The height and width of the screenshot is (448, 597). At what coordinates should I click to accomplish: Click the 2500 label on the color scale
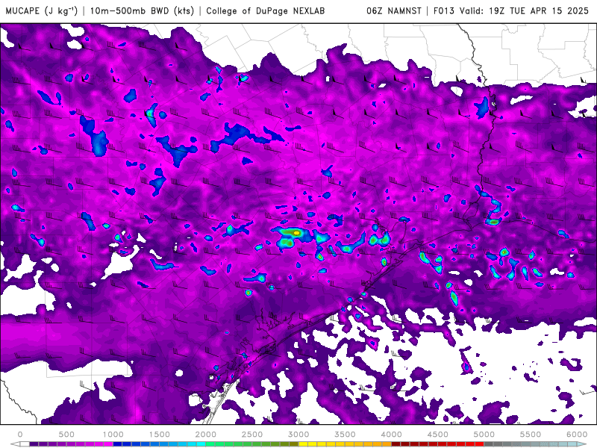click(252, 435)
